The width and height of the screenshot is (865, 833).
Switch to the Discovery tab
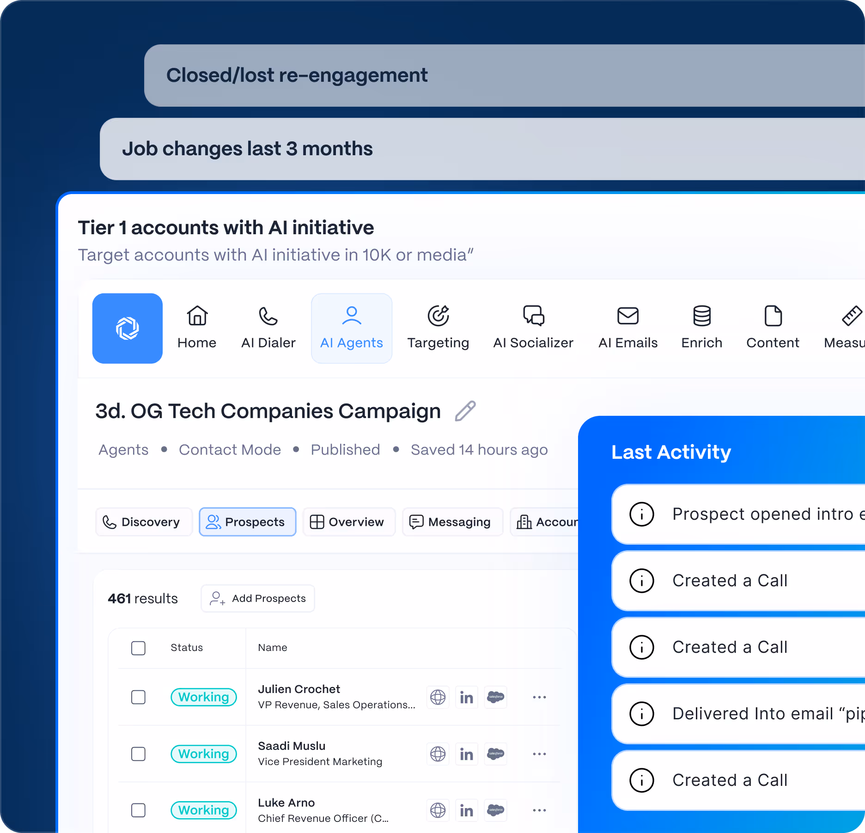tap(144, 522)
